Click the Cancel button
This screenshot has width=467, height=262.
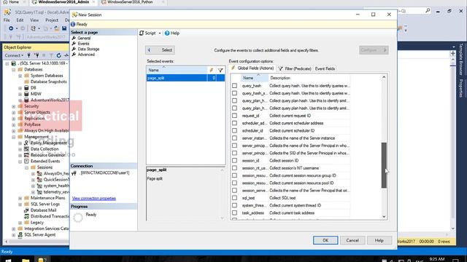352,240
